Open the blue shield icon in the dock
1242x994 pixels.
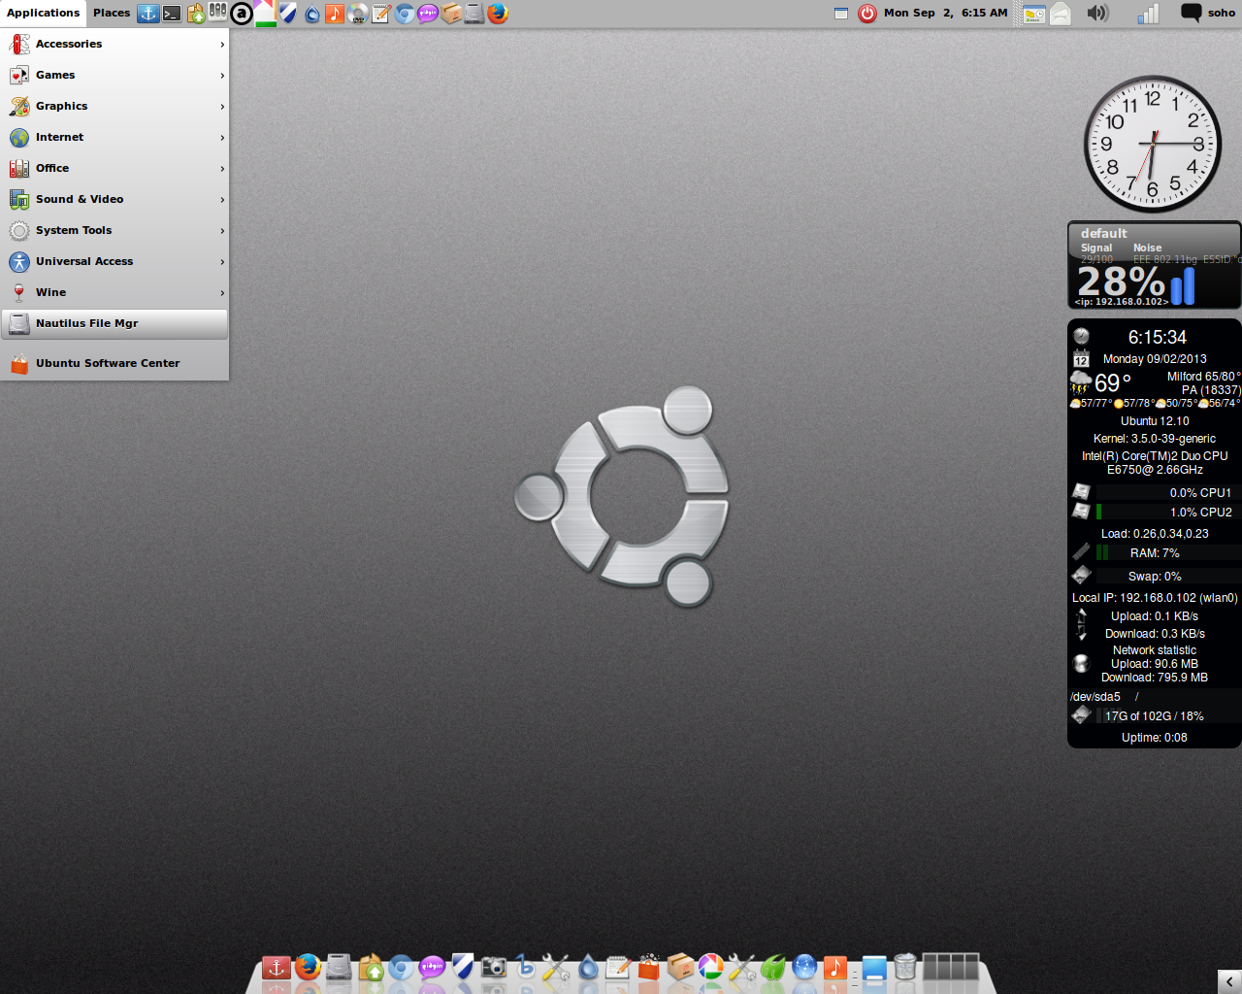[x=463, y=967]
